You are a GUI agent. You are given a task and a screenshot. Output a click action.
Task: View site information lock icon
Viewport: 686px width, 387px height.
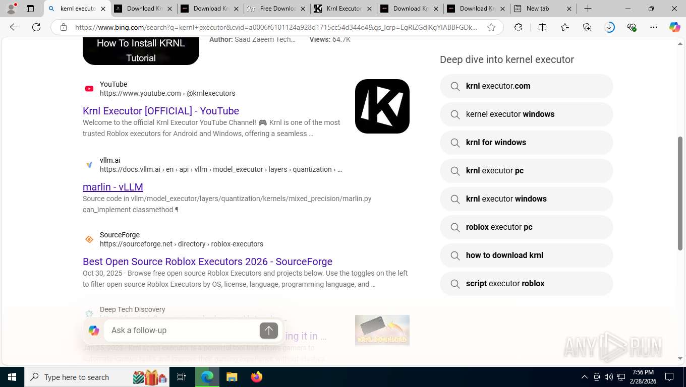tap(64, 28)
